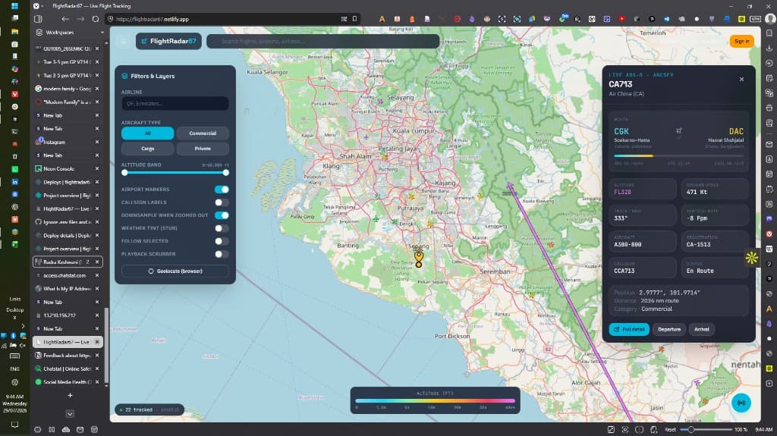777x436 pixels.
Task: Turn off Downsample When Zoomed Out
Action: 222,215
